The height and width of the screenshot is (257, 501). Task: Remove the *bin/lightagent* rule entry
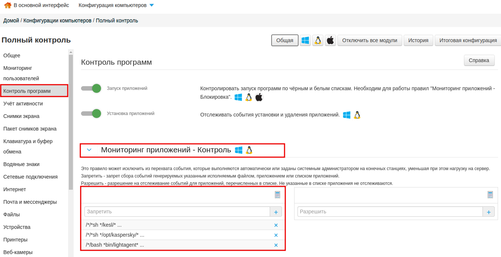(x=276, y=245)
